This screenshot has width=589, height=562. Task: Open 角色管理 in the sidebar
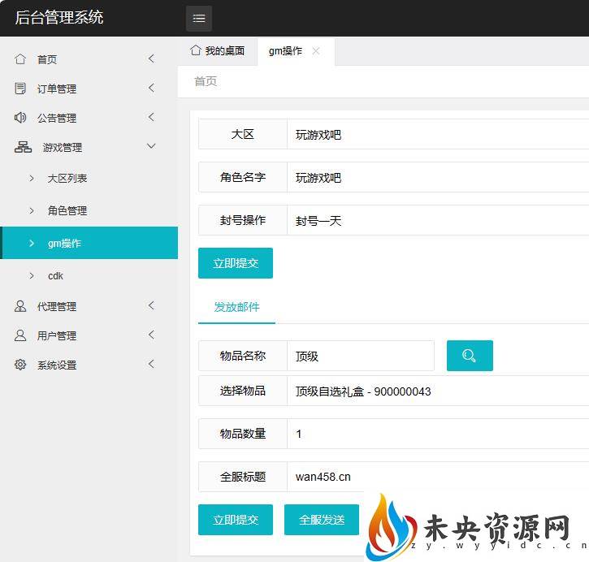(67, 210)
